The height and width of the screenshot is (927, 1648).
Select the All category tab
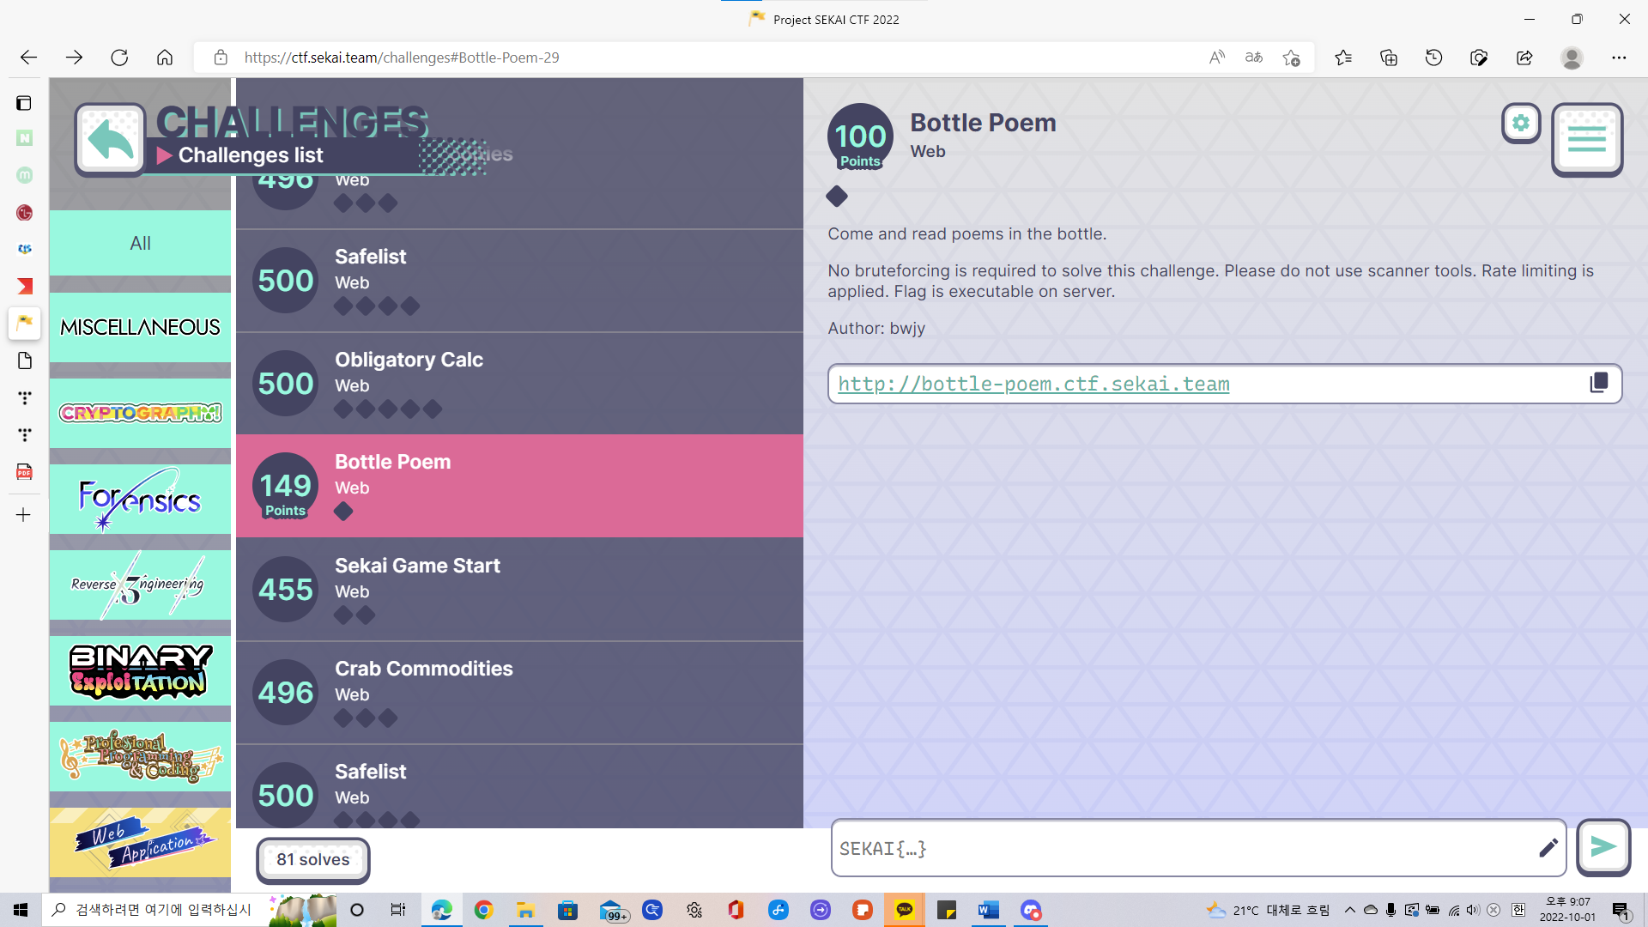point(140,243)
